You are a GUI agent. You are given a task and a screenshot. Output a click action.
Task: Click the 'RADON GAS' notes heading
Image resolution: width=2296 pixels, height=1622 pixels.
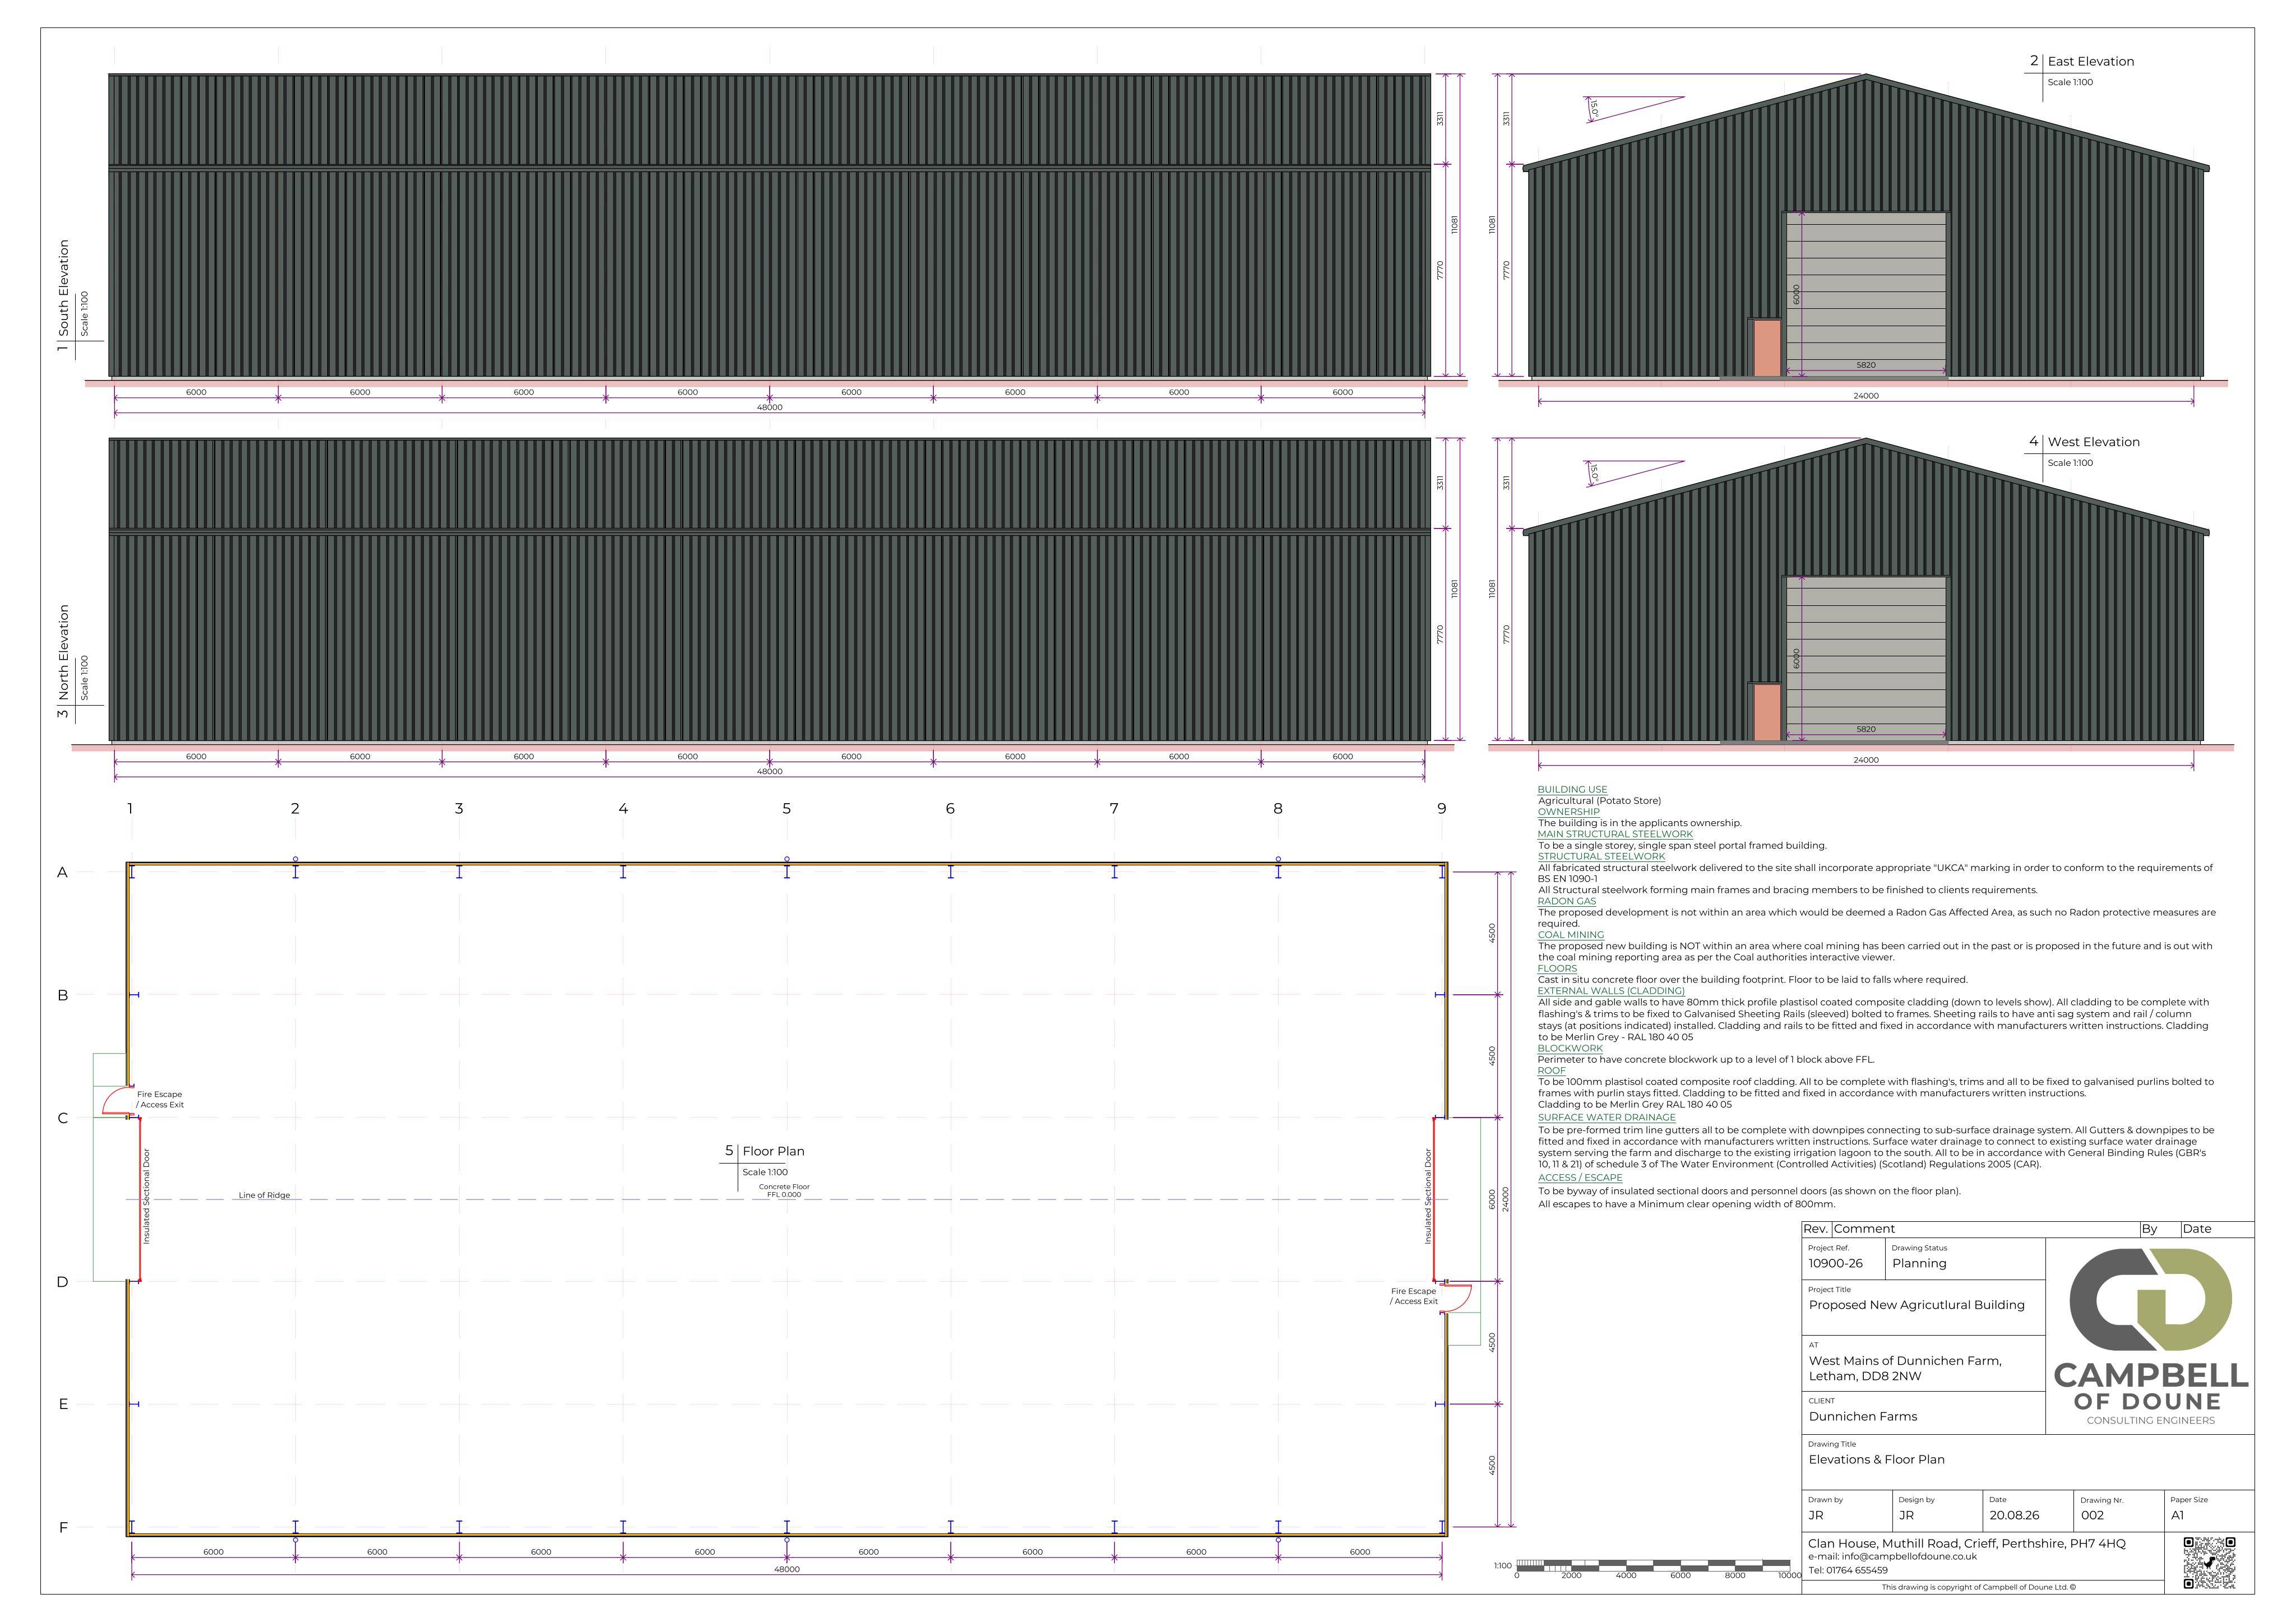coord(1566,901)
